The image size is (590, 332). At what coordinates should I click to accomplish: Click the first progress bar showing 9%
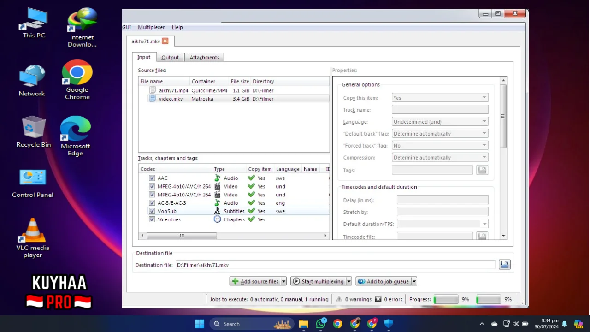pyautogui.click(x=446, y=299)
